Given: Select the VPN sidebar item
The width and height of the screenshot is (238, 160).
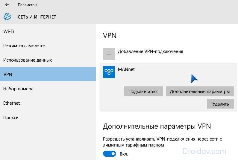Looking at the screenshot, I should pos(48,74).
